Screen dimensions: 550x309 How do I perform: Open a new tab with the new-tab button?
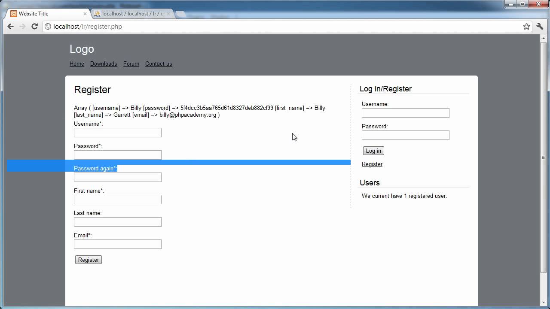pyautogui.click(x=180, y=14)
